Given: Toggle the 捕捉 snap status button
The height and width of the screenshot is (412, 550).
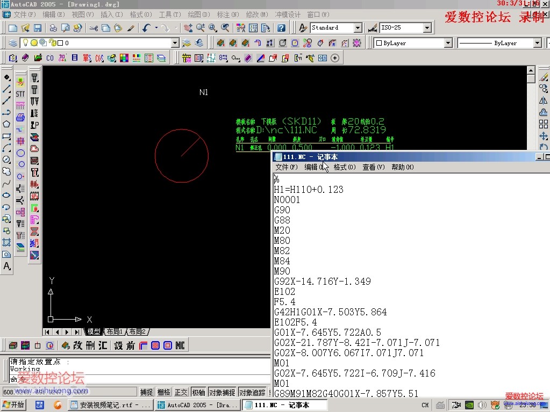Looking at the screenshot, I should [x=146, y=392].
